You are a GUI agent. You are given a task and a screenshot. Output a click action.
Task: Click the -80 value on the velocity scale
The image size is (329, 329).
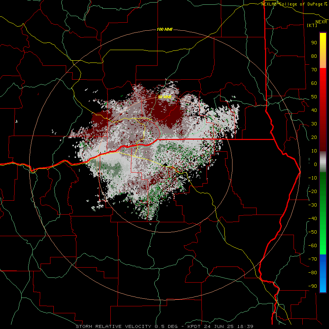[313, 273]
